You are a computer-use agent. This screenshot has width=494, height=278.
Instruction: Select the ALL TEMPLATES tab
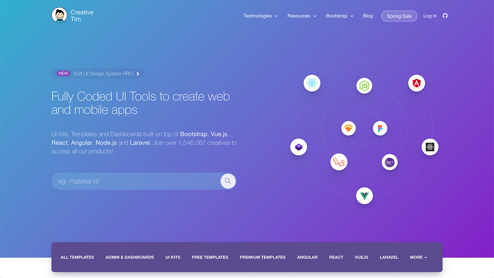(x=77, y=257)
